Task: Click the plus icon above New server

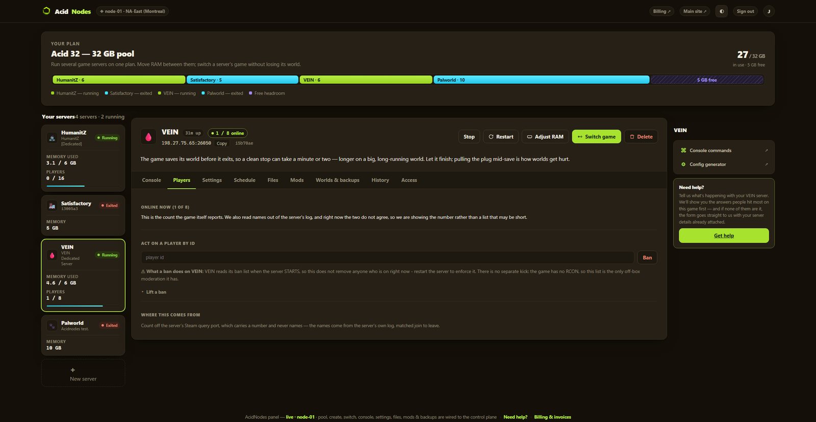Action: 72,370
